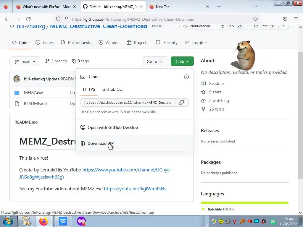
Task: Open the Actions tab
Action: pos(109,43)
